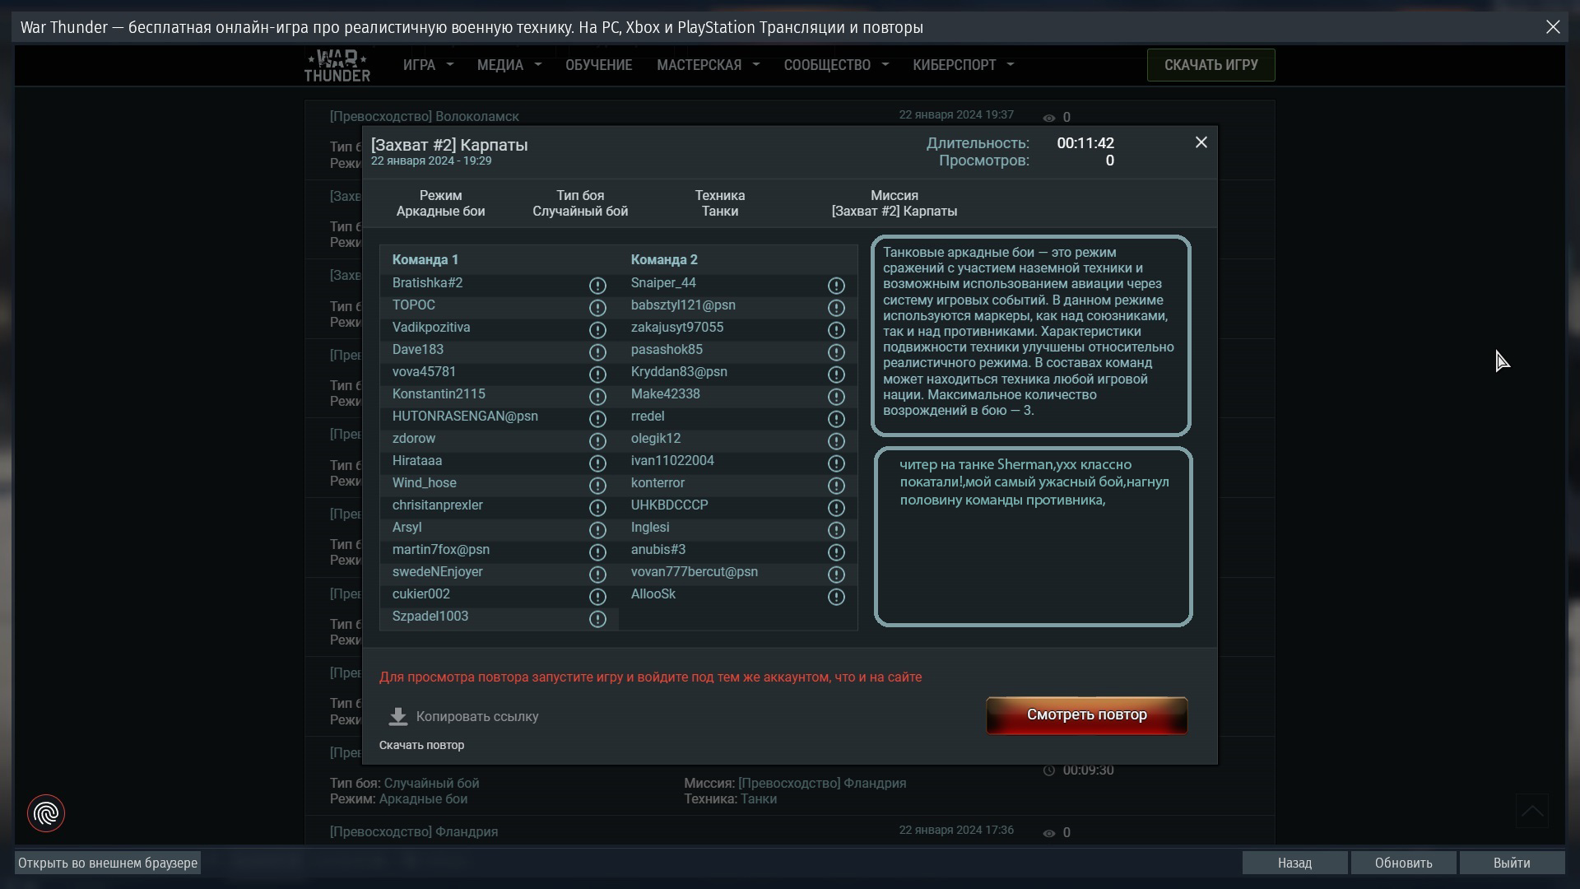Click Открыть во внешнем браузере button
Viewport: 1580px width, 889px height.
(108, 863)
